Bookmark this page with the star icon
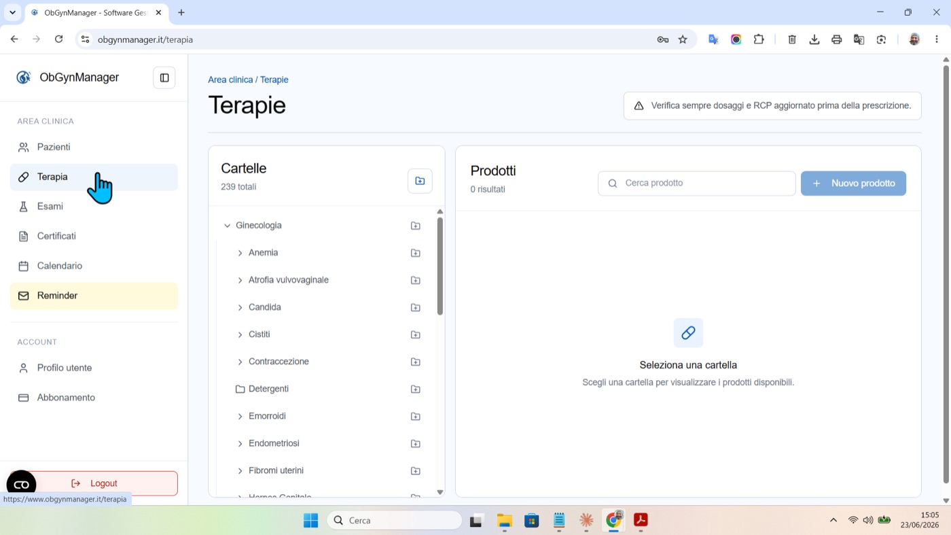Viewport: 951px width, 535px height. point(683,39)
